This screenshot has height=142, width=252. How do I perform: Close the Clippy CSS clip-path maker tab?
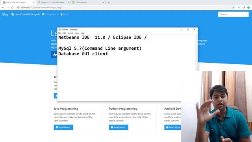69,2
